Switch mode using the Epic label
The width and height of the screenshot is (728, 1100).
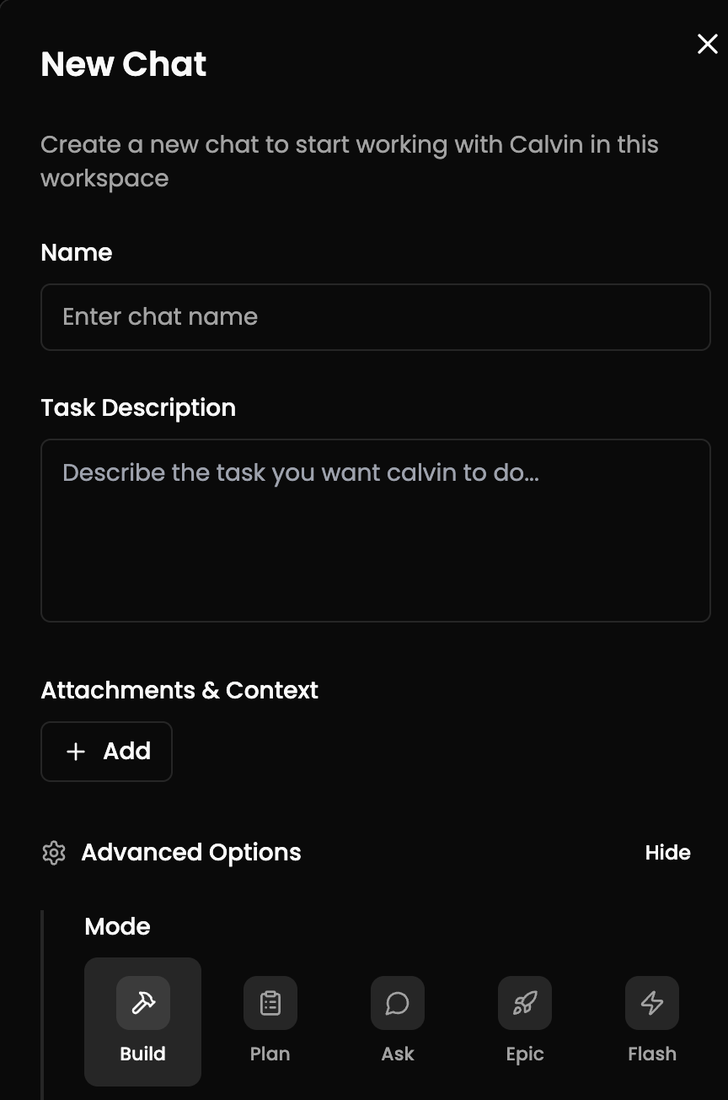(x=525, y=1054)
